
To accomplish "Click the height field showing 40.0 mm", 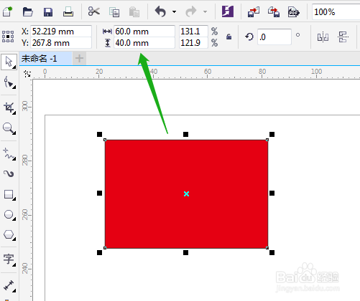I will click(144, 43).
